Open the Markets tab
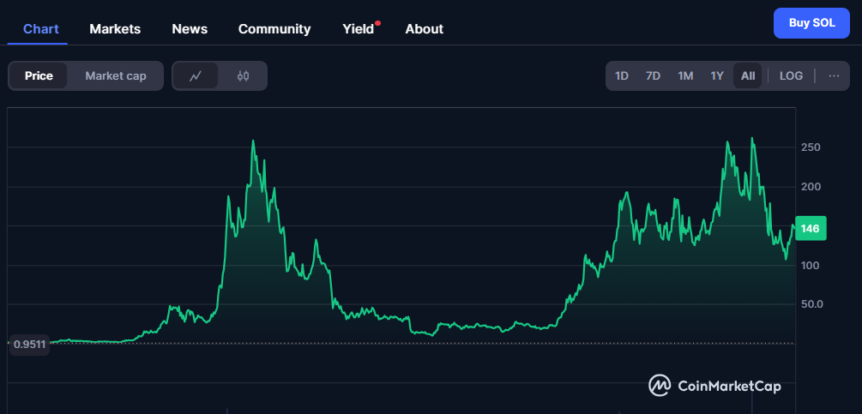Screen dimensions: 862x414 (x=115, y=28)
